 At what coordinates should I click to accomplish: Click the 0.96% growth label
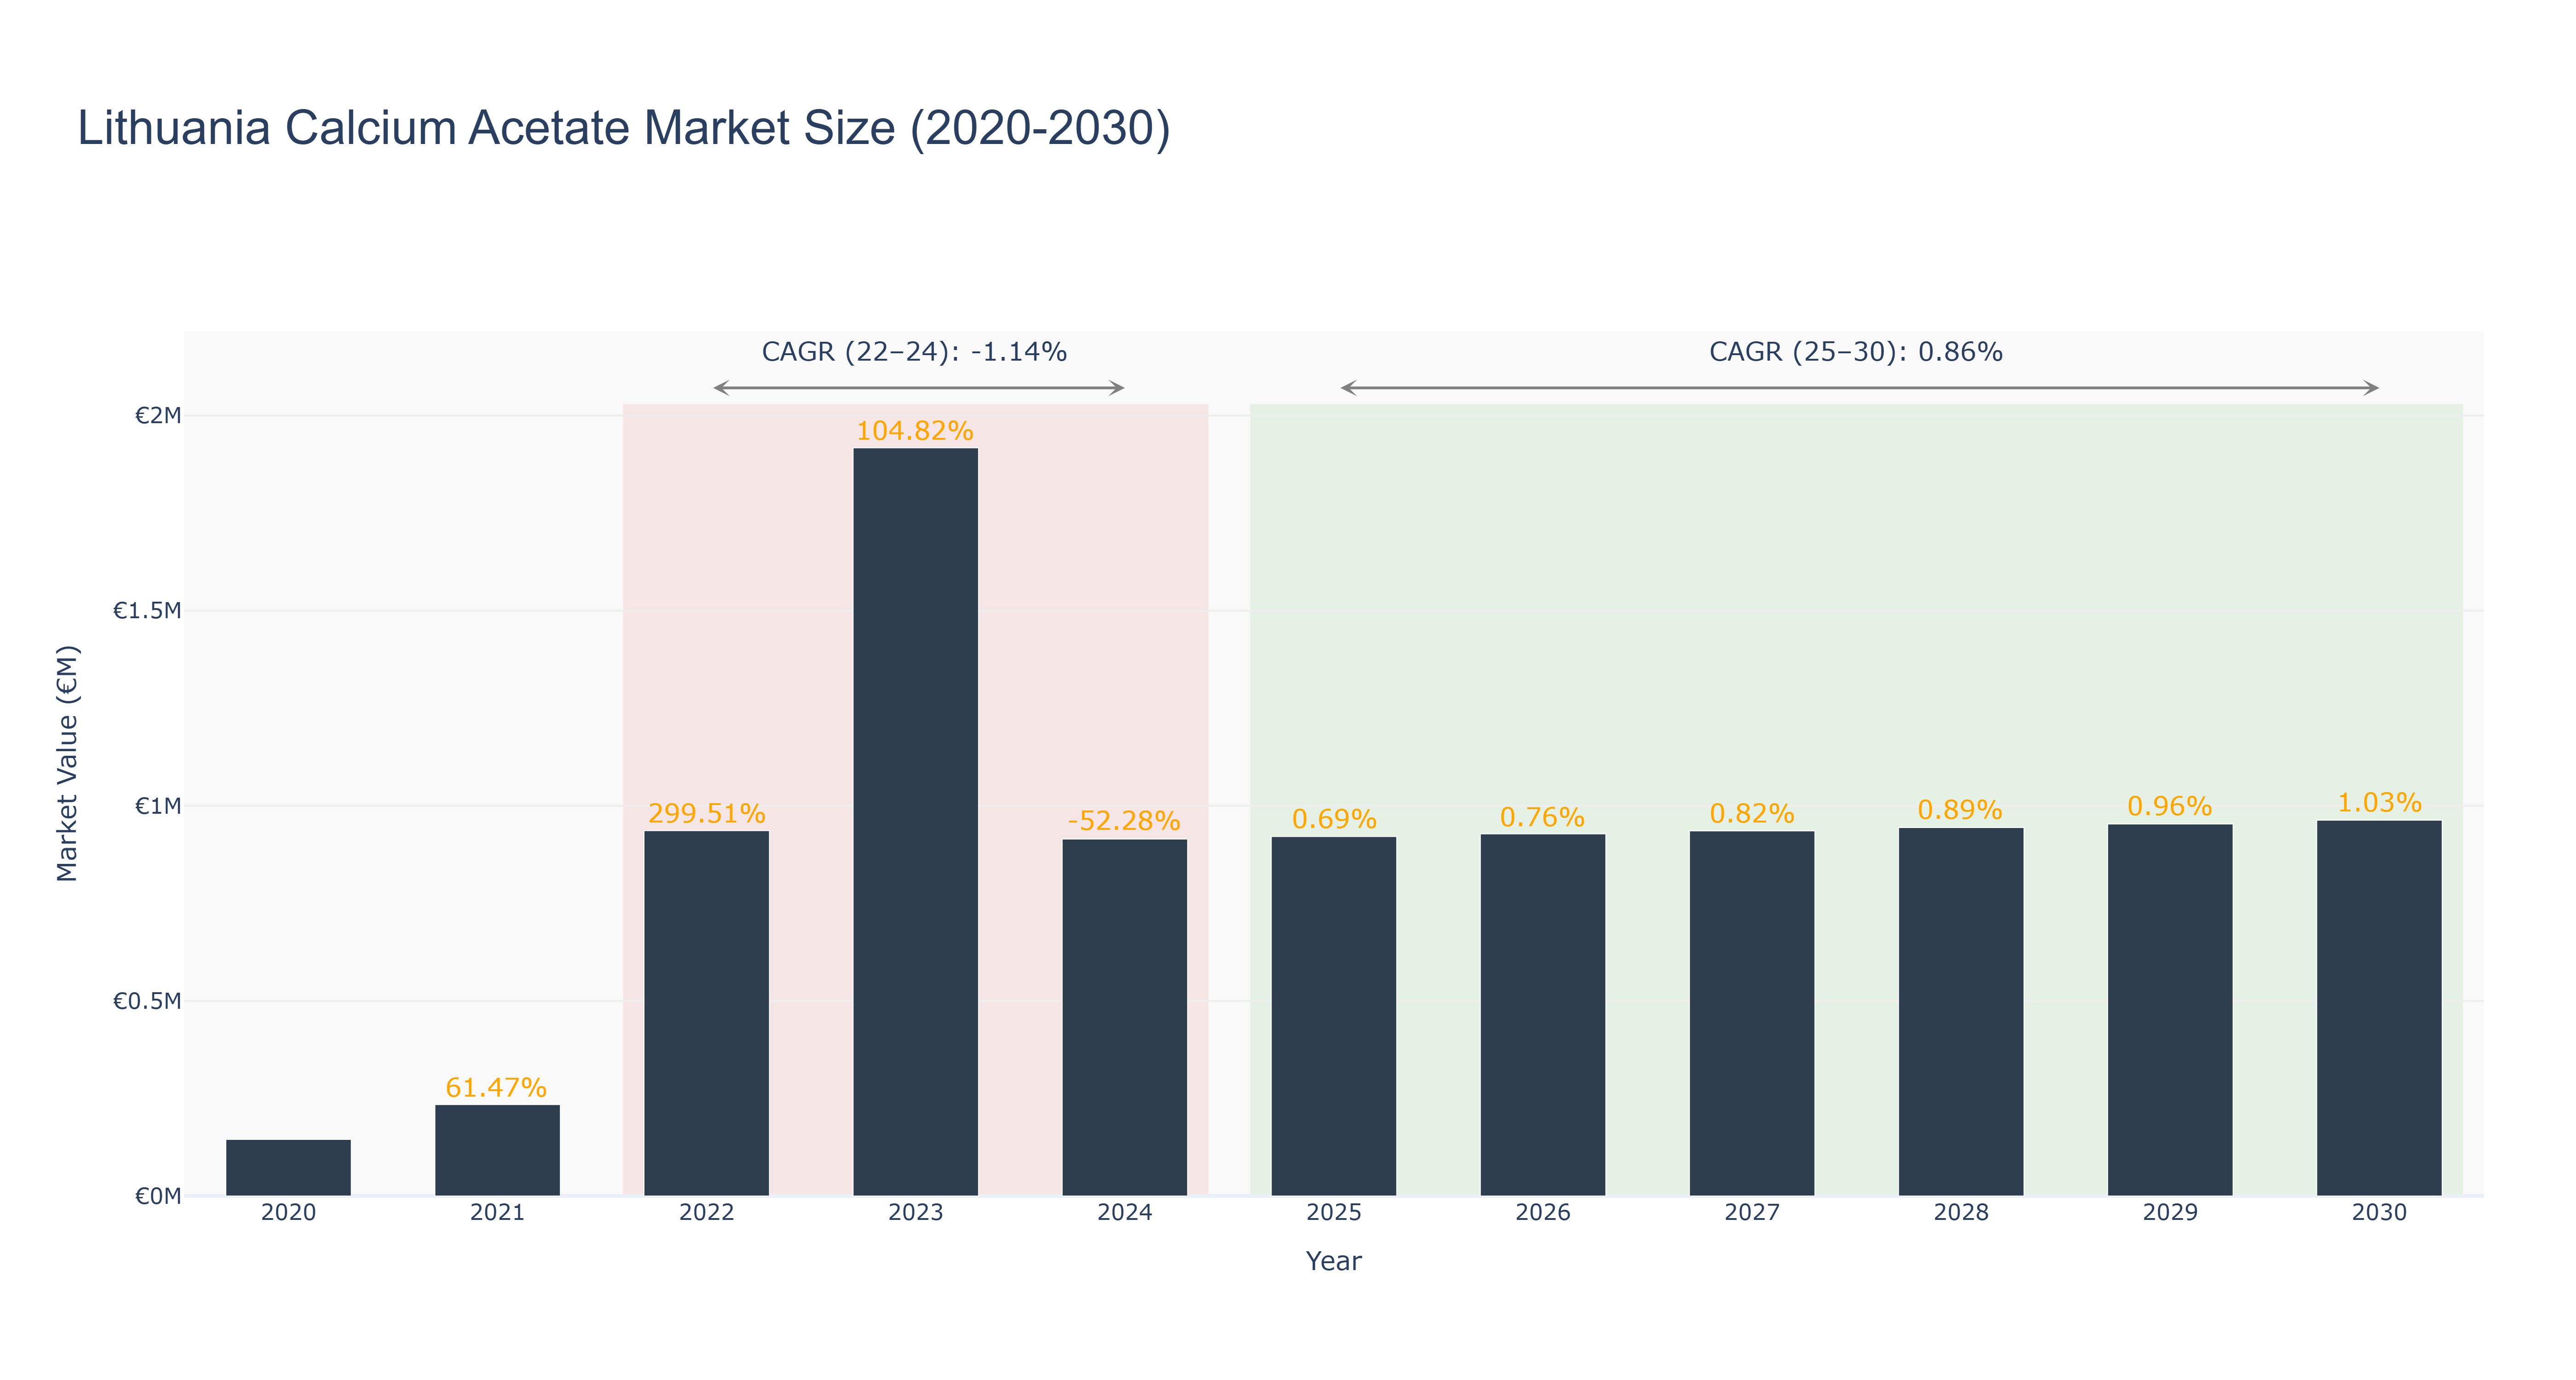click(2169, 806)
